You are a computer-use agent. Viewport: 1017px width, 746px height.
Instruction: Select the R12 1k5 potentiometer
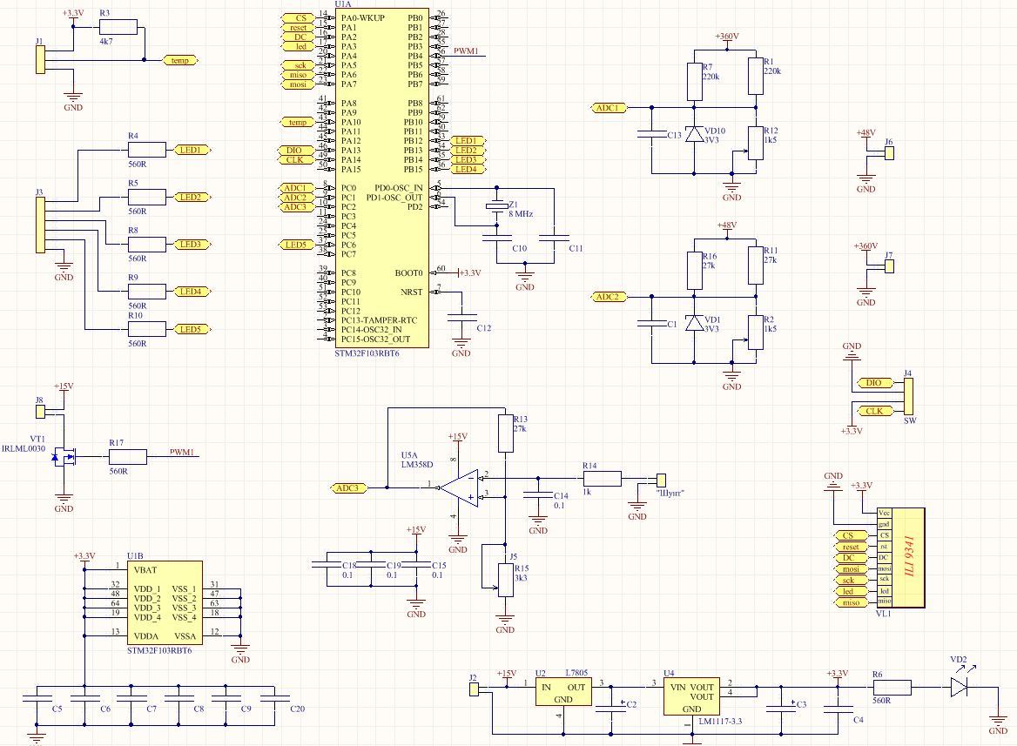pyautogui.click(x=756, y=144)
